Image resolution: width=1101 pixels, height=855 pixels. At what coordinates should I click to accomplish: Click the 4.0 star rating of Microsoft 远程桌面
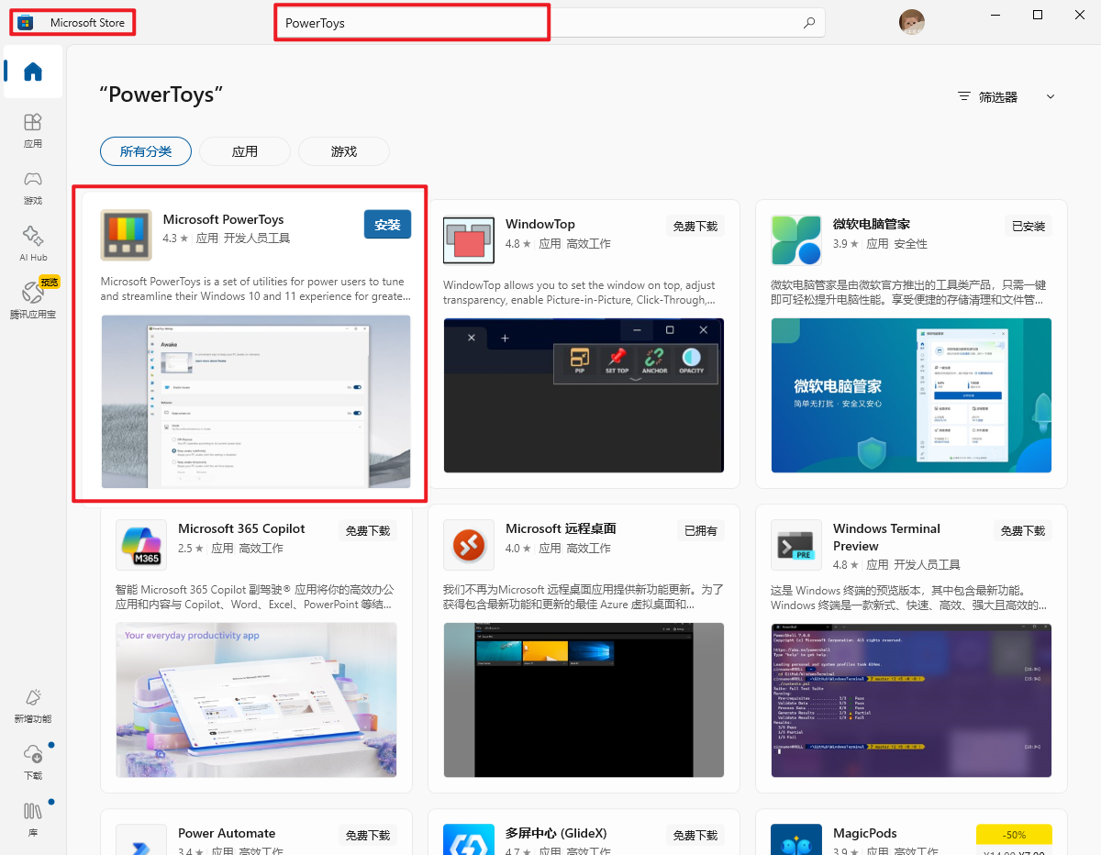tap(518, 549)
